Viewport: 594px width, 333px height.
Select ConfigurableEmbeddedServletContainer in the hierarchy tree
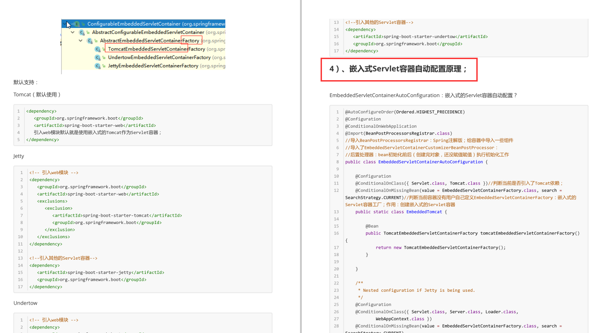tap(143, 24)
